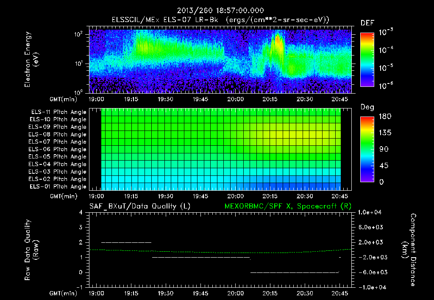
Task: Select the 10⁻⁶ value on DEF scale
Action: 386,86
